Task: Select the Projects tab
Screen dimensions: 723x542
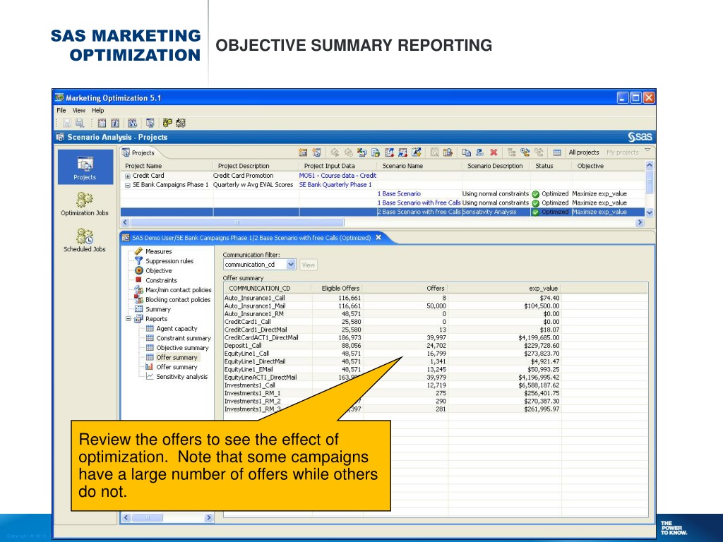Action: pos(138,153)
